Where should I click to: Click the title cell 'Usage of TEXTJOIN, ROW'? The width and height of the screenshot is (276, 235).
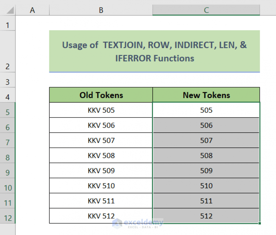154,51
